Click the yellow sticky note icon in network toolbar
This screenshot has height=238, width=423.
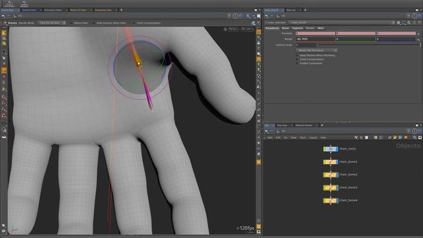(395, 138)
